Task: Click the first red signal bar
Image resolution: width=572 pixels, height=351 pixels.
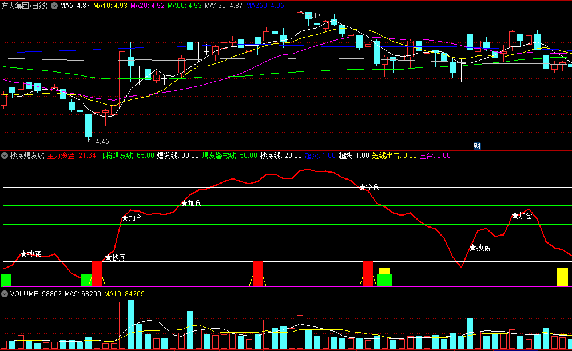Action: 97,274
